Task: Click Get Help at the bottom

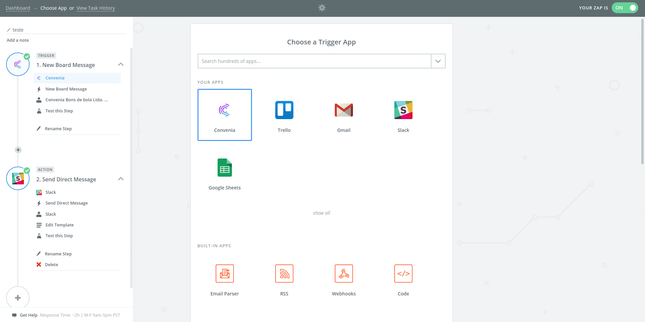Action: (x=29, y=315)
